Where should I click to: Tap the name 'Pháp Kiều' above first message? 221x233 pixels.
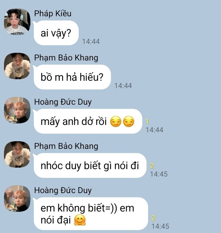53,14
